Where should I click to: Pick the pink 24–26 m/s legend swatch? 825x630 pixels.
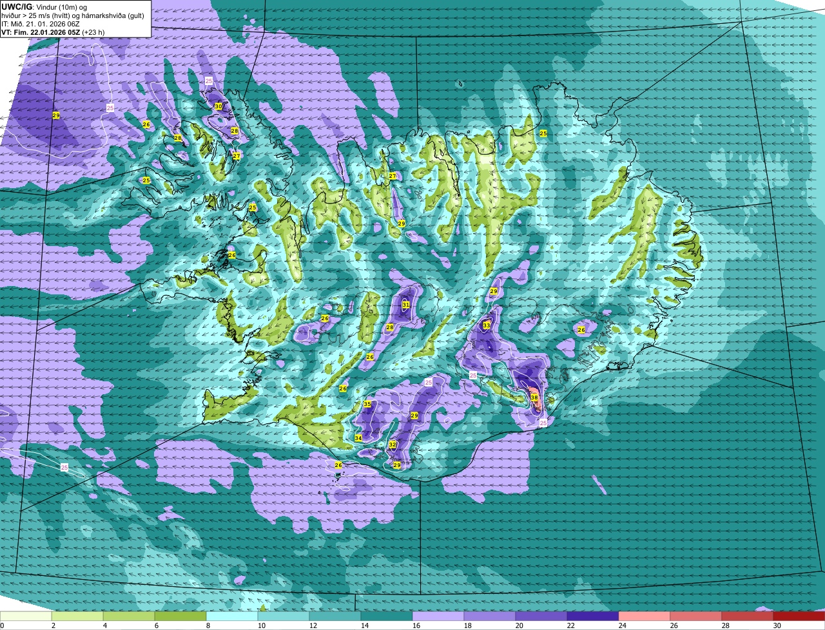pyautogui.click(x=645, y=616)
